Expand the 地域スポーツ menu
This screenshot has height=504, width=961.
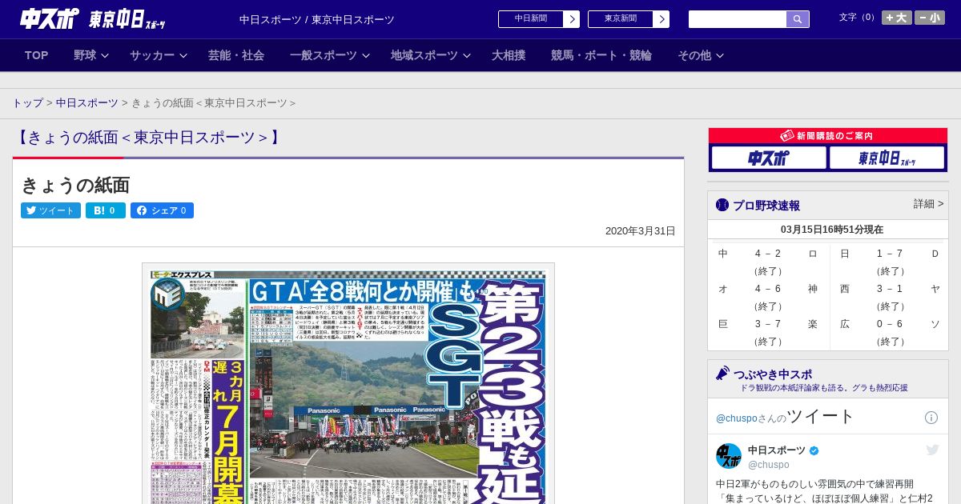pos(431,55)
